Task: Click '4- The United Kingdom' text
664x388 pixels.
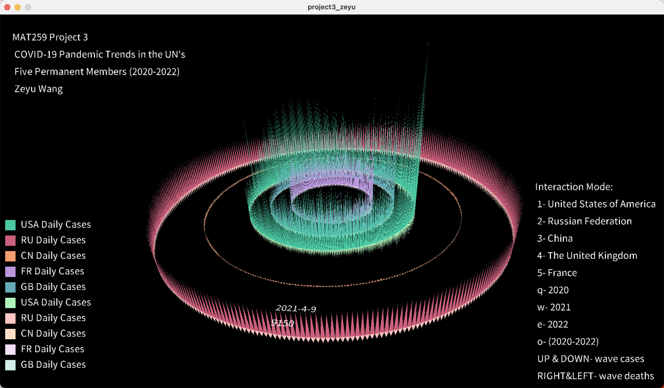Action: click(587, 256)
